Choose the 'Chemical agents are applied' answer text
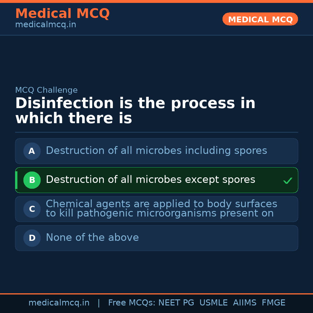Image resolution: width=313 pixels, height=313 pixels. click(x=161, y=209)
